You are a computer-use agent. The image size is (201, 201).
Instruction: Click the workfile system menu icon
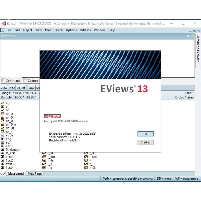2,30
